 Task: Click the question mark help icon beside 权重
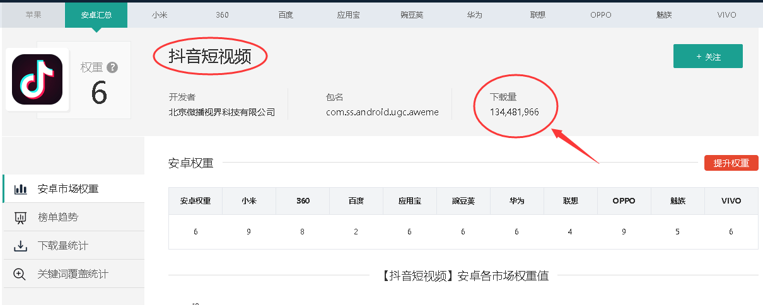[112, 67]
